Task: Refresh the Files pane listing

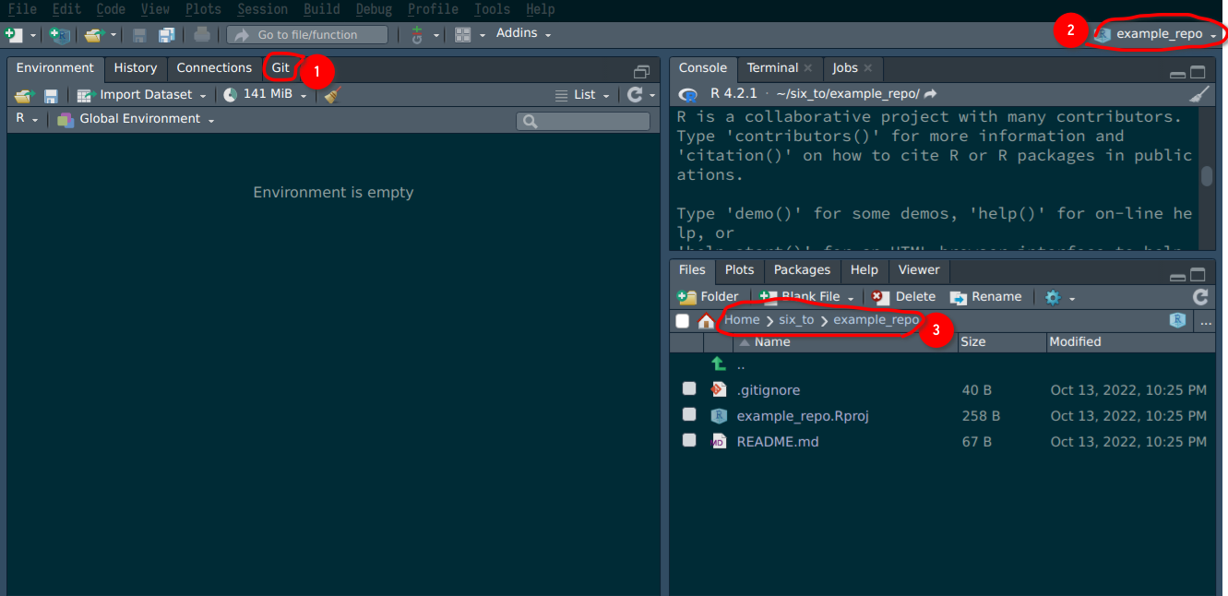Action: pos(1200,297)
